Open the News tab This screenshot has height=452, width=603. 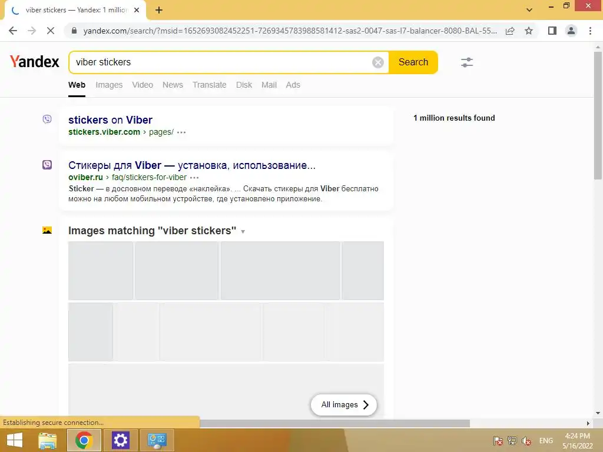[173, 85]
